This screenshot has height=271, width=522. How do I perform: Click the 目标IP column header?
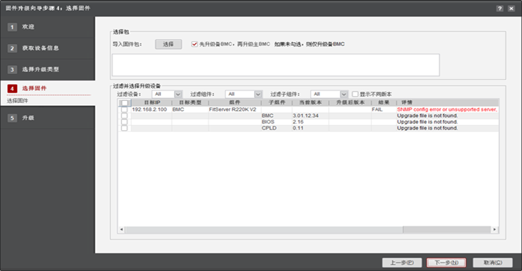pyautogui.click(x=151, y=103)
